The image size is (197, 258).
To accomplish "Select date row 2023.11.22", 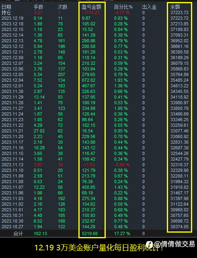I will point(12,126).
